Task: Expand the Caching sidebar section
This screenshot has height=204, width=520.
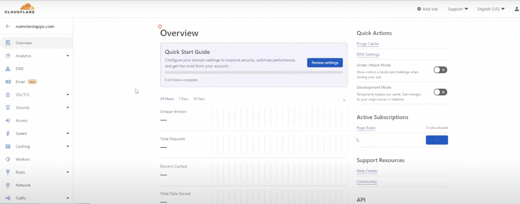Action: point(68,146)
